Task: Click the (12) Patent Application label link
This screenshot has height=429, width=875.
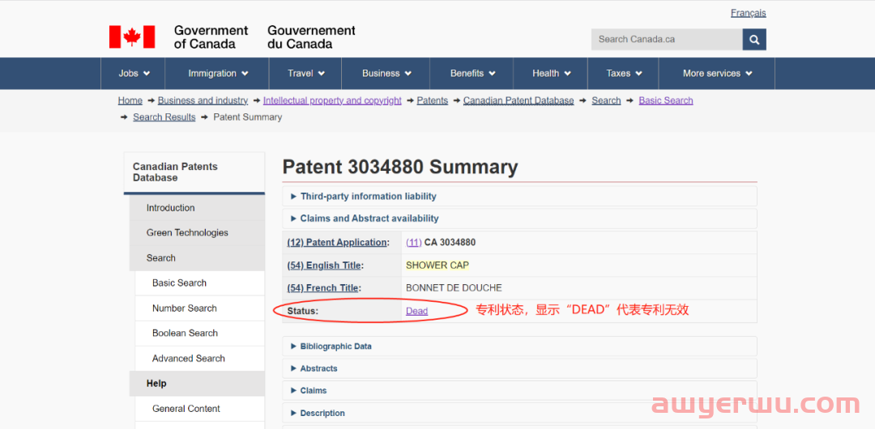Action: coord(337,243)
